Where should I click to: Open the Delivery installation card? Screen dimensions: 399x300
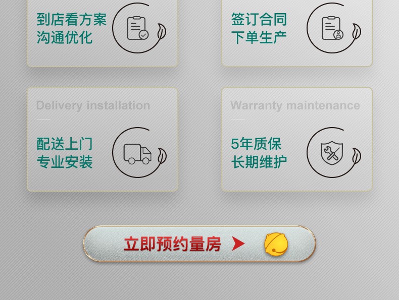click(103, 139)
